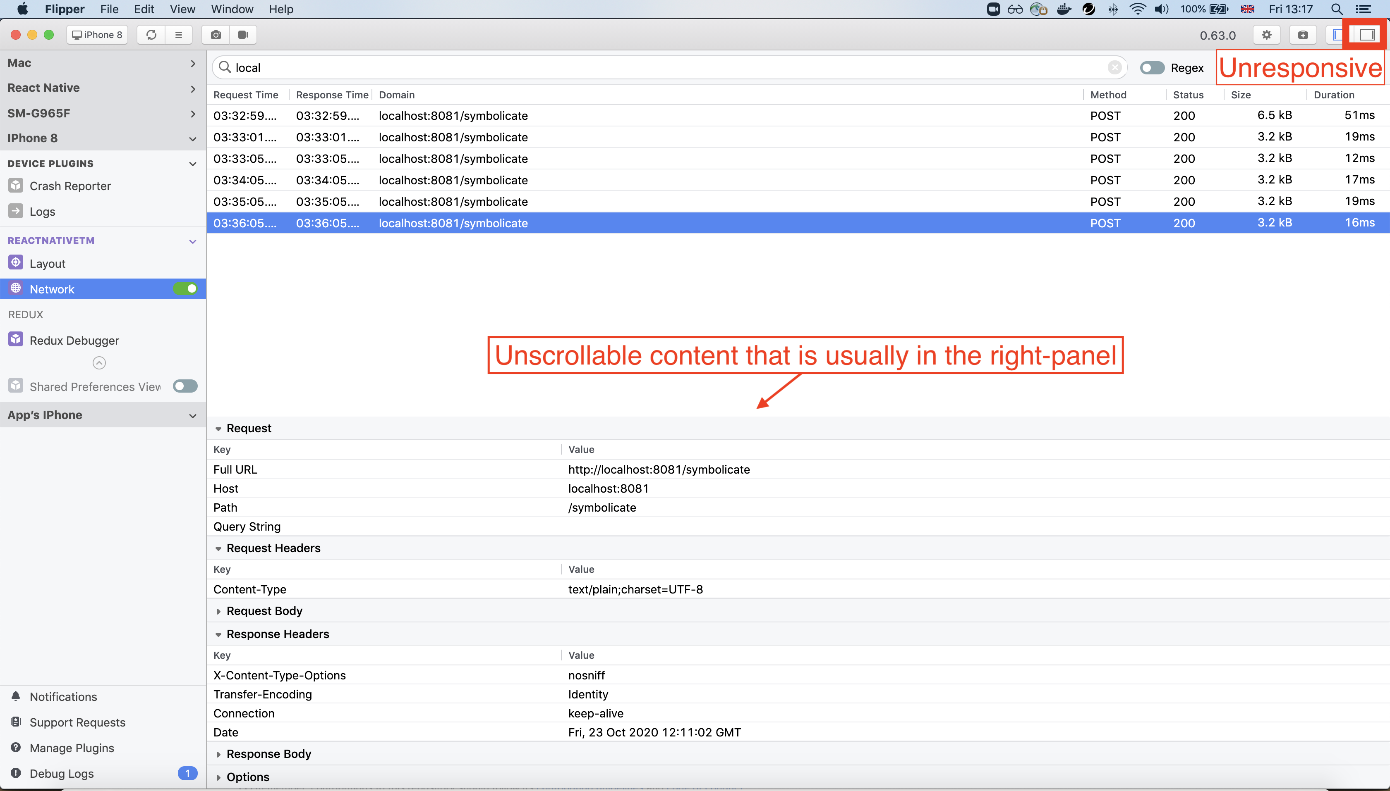Viewport: 1390px width, 791px height.
Task: Start a screen recording of the device
Action: tap(242, 34)
